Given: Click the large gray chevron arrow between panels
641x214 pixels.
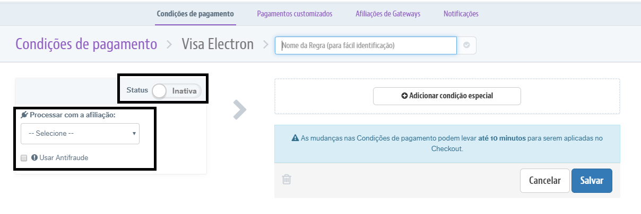Looking at the screenshot, I should 240,109.
